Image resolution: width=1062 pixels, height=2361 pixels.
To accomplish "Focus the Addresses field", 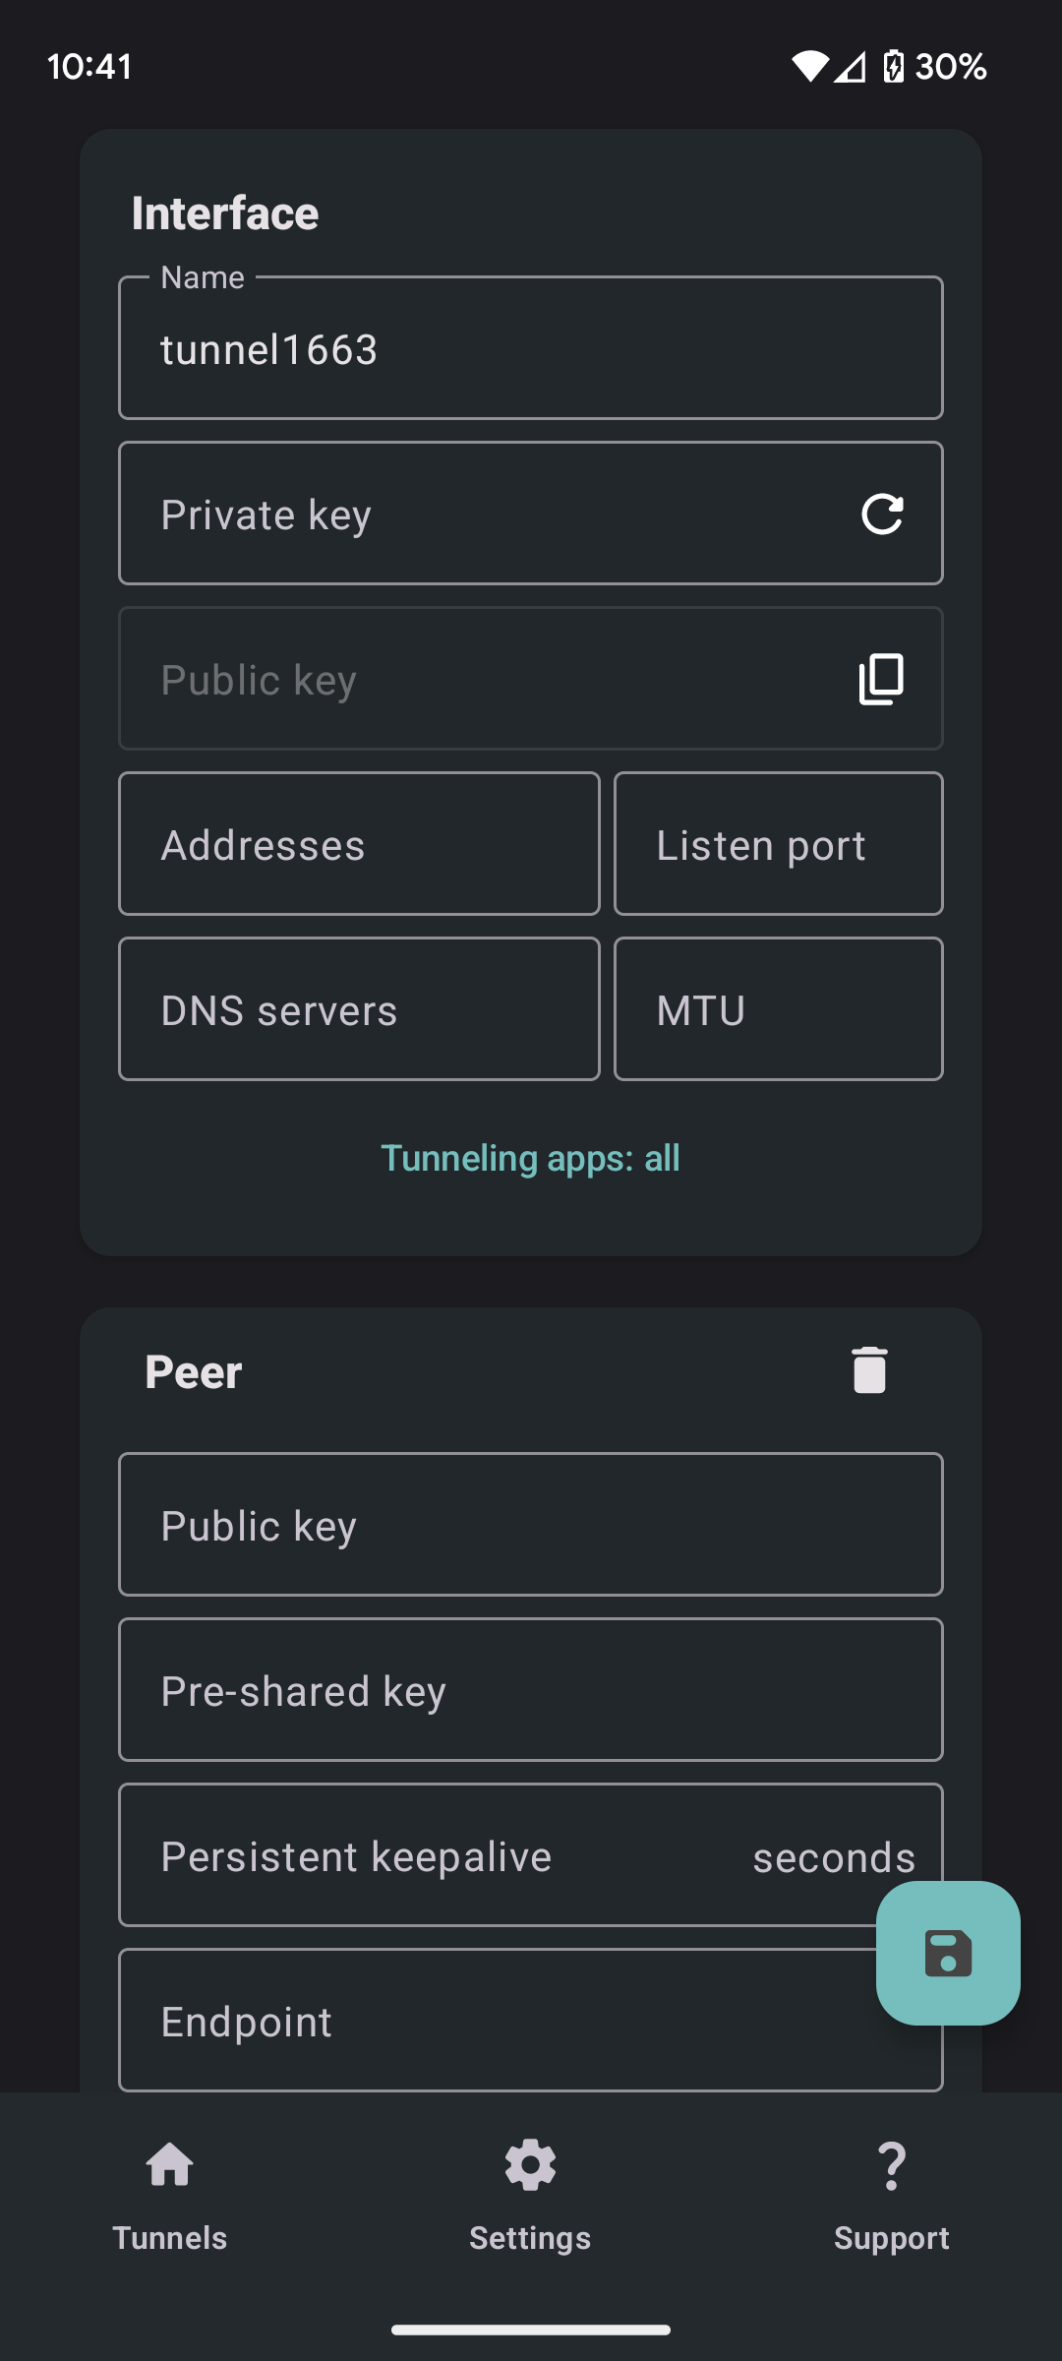I will pyautogui.click(x=359, y=844).
